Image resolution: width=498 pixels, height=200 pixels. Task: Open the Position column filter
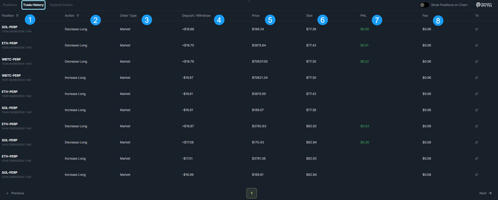click(x=17, y=16)
